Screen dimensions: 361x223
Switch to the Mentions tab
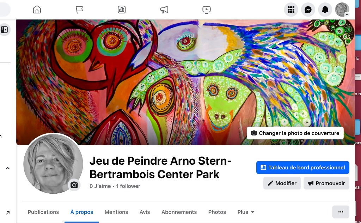click(116, 212)
